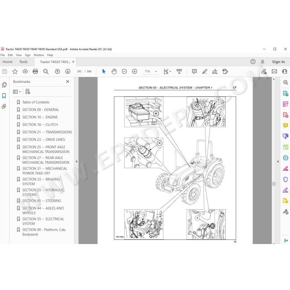Click the page number field
Image resolution: width=290 pixels, height=290 pixels.
(x=79, y=71)
